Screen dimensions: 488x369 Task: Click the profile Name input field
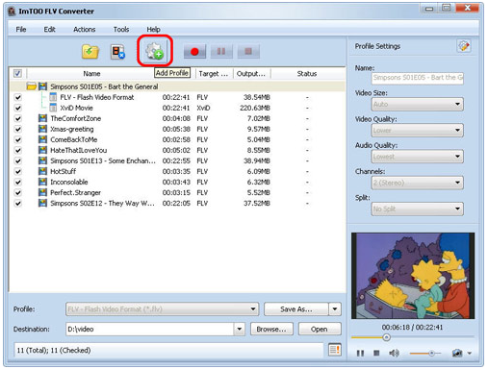click(x=418, y=78)
